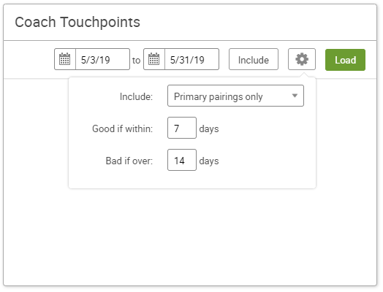The width and height of the screenshot is (383, 292).
Task: Focus the start date field showing 5/3/19
Action: click(x=102, y=59)
